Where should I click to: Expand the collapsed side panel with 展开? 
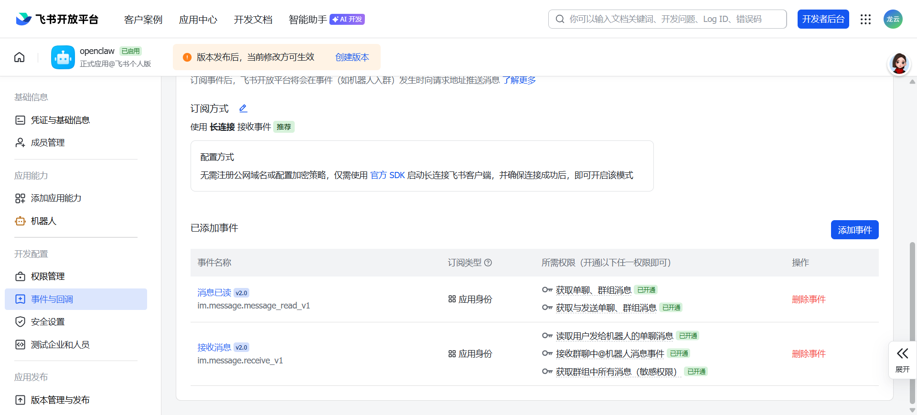pyautogui.click(x=902, y=359)
